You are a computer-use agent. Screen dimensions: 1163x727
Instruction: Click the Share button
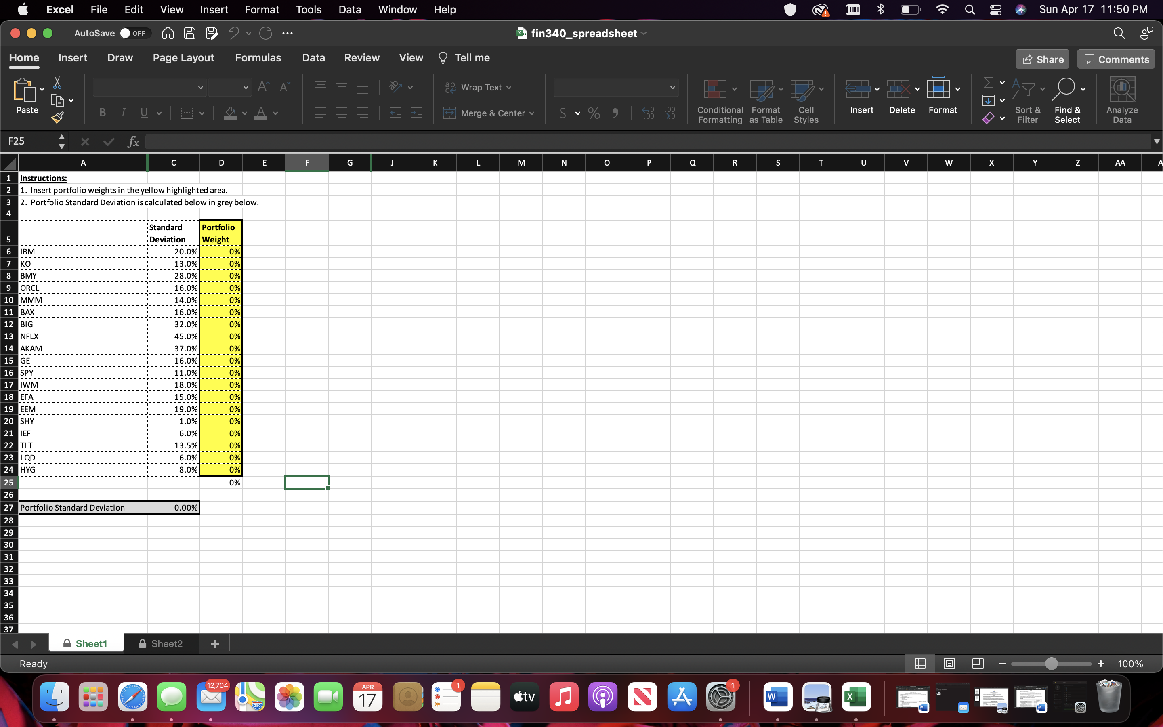point(1042,59)
